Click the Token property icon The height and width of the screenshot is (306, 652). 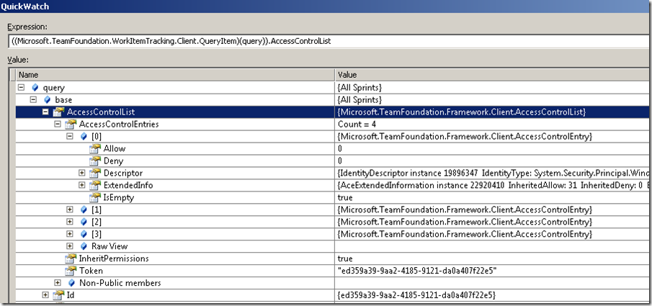click(71, 270)
